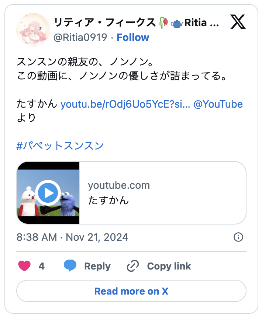The image size is (262, 320).
Task: Open the 8:38 AM Nov 21 timestamp
Action: pos(72,237)
